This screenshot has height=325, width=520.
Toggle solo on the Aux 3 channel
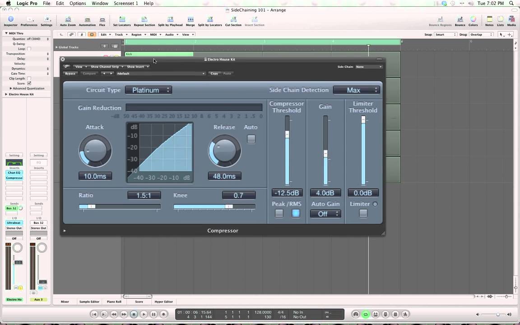click(45, 288)
